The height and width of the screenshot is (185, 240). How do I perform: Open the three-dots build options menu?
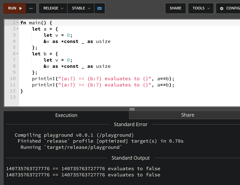point(31,8)
